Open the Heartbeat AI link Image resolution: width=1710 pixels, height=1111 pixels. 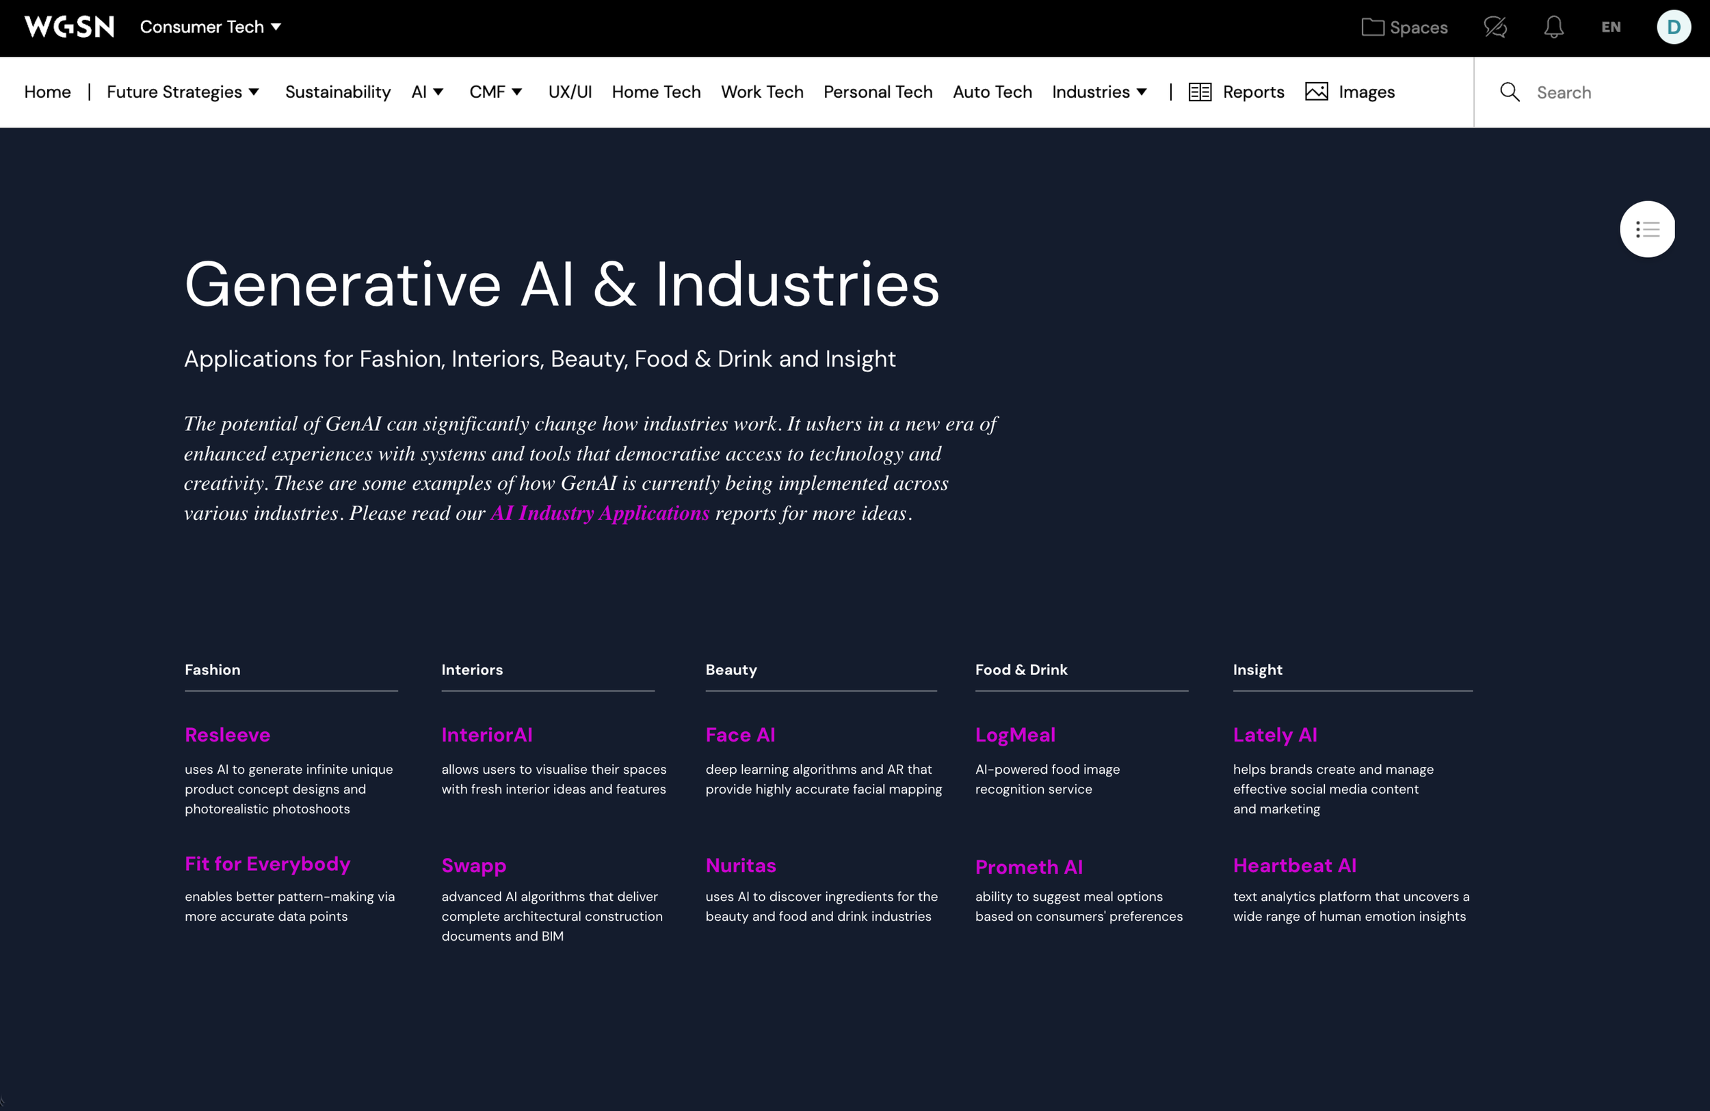pyautogui.click(x=1294, y=865)
